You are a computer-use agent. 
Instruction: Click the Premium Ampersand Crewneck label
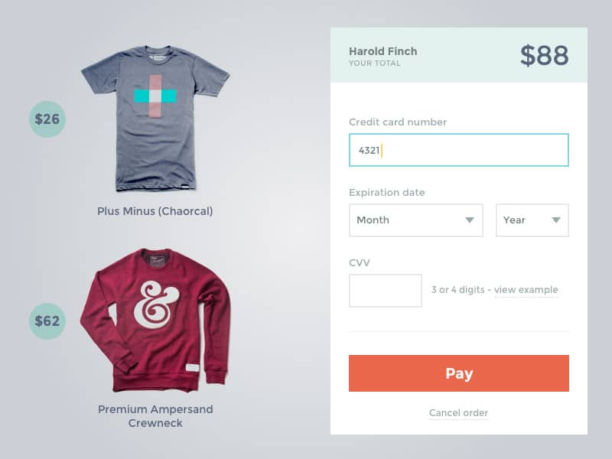point(155,416)
